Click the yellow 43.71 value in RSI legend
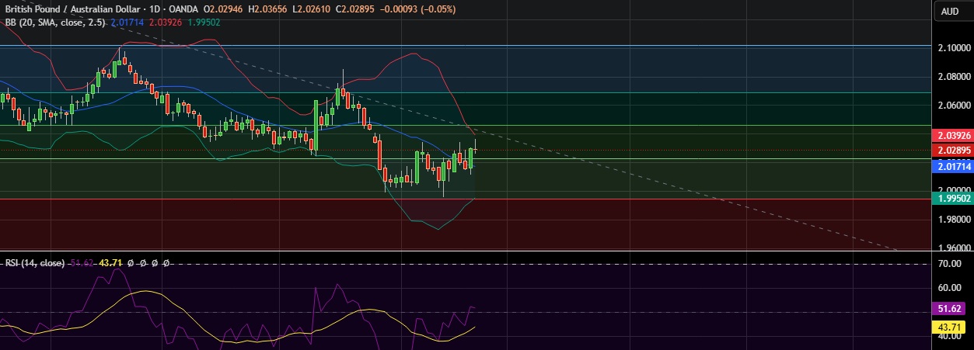Screen dimensions: 974x350 coord(109,263)
